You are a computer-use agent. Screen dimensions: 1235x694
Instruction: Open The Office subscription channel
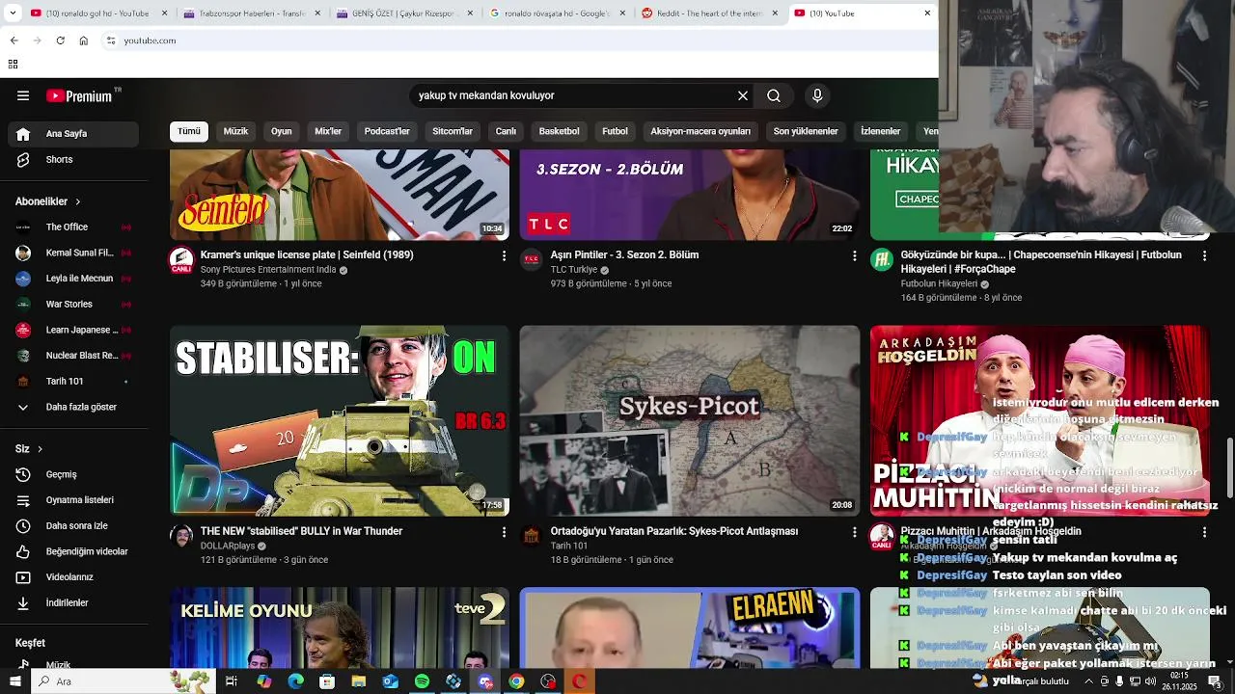point(73,227)
